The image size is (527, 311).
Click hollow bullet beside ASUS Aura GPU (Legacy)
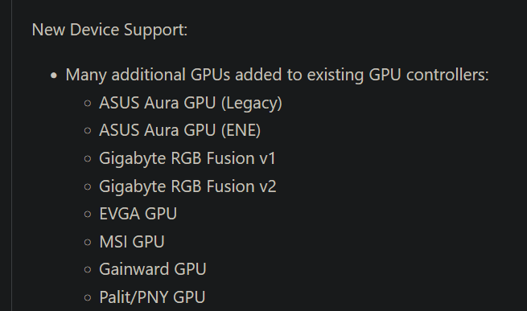click(x=88, y=104)
